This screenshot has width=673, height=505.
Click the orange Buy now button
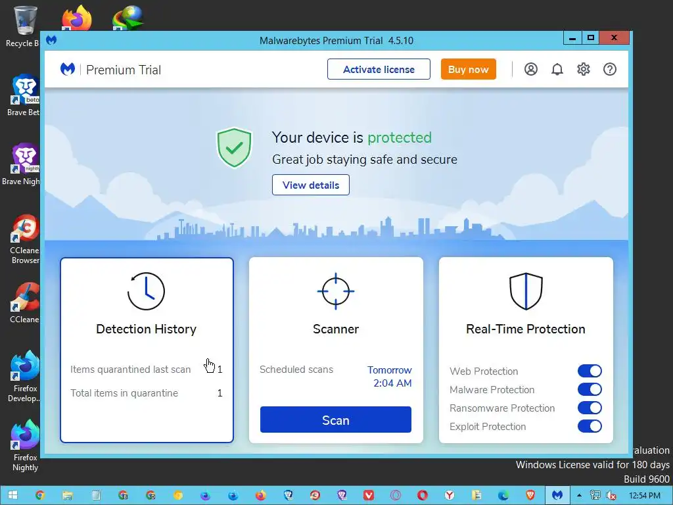[x=468, y=69]
